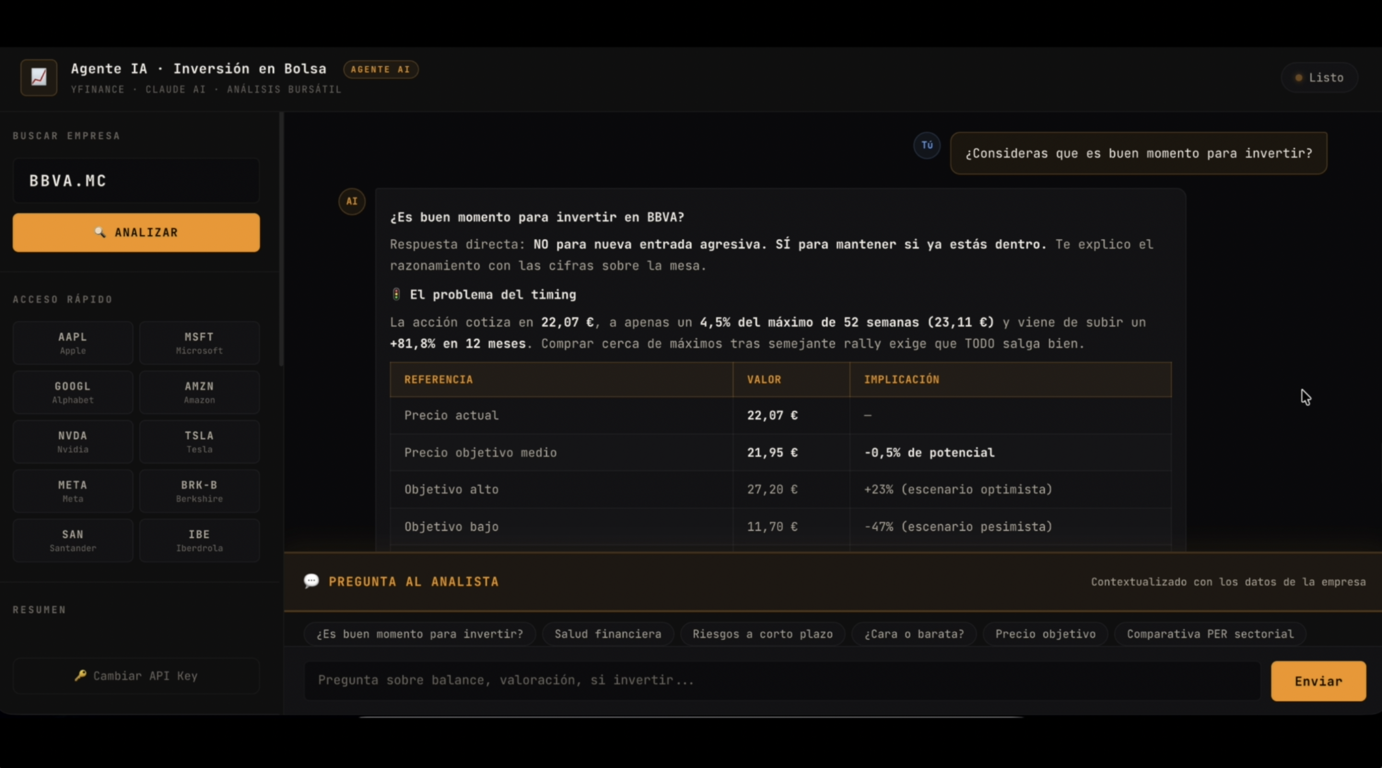Select 'Precio objetivo' suggestion chip
The image size is (1382, 768).
click(1045, 634)
